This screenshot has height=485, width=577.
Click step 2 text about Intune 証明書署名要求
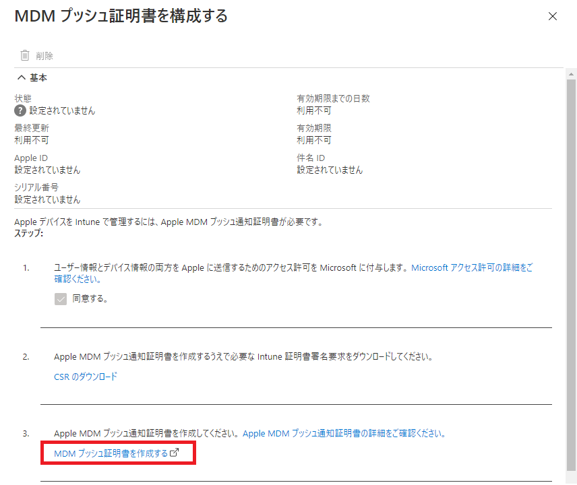(x=243, y=356)
